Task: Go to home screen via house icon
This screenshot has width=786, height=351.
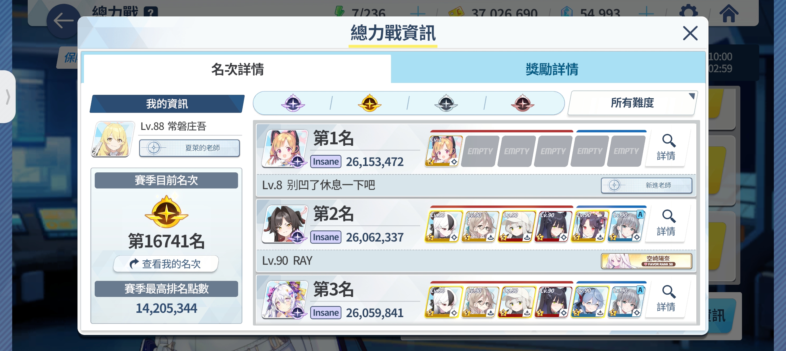Action: point(729,13)
